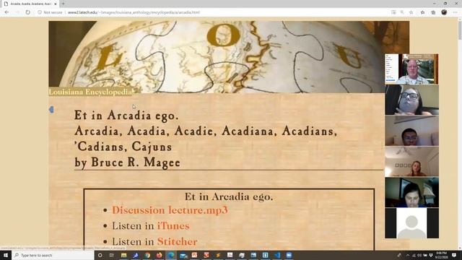
Task: Open the taskbar clock and date
Action: [x=441, y=255]
